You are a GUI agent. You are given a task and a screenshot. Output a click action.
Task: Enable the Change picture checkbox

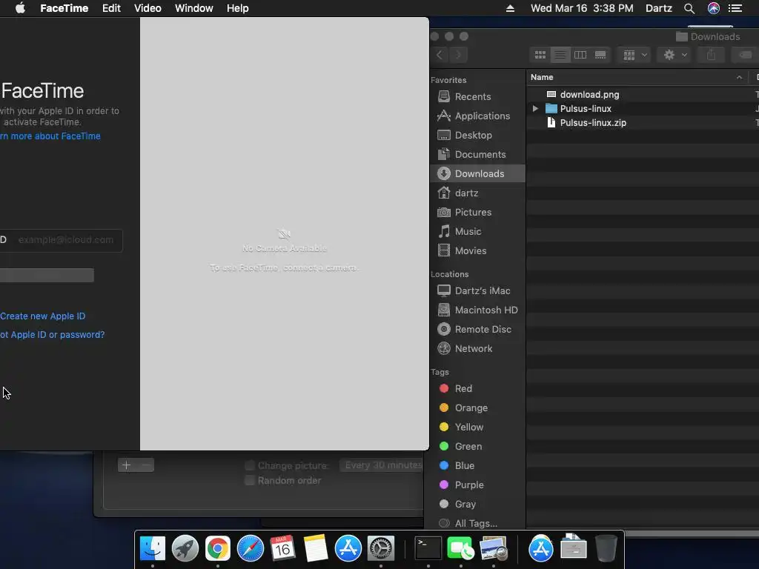250,465
